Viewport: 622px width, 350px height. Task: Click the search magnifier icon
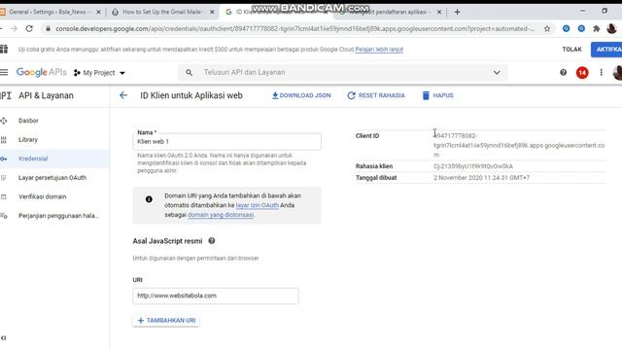(190, 73)
